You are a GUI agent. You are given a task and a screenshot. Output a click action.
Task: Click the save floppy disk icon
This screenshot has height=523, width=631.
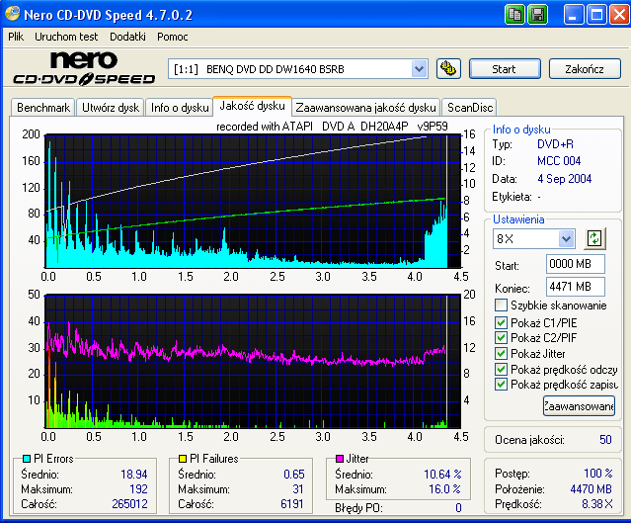tap(537, 15)
